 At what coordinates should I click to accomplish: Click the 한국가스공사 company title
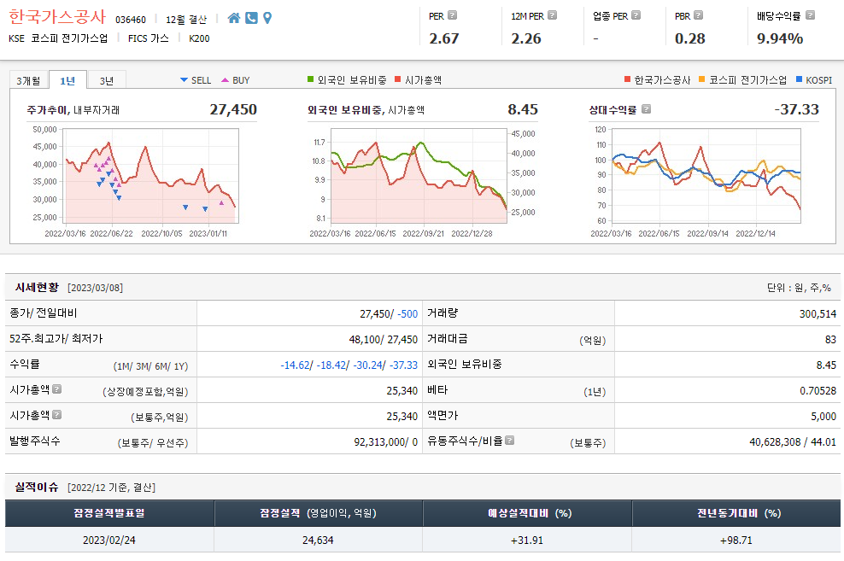(x=57, y=17)
